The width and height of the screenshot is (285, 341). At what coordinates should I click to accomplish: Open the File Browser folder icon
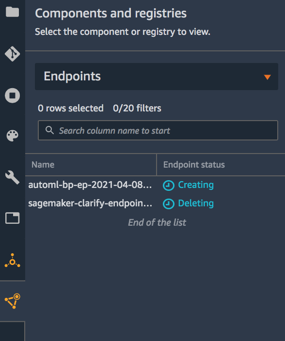[13, 12]
